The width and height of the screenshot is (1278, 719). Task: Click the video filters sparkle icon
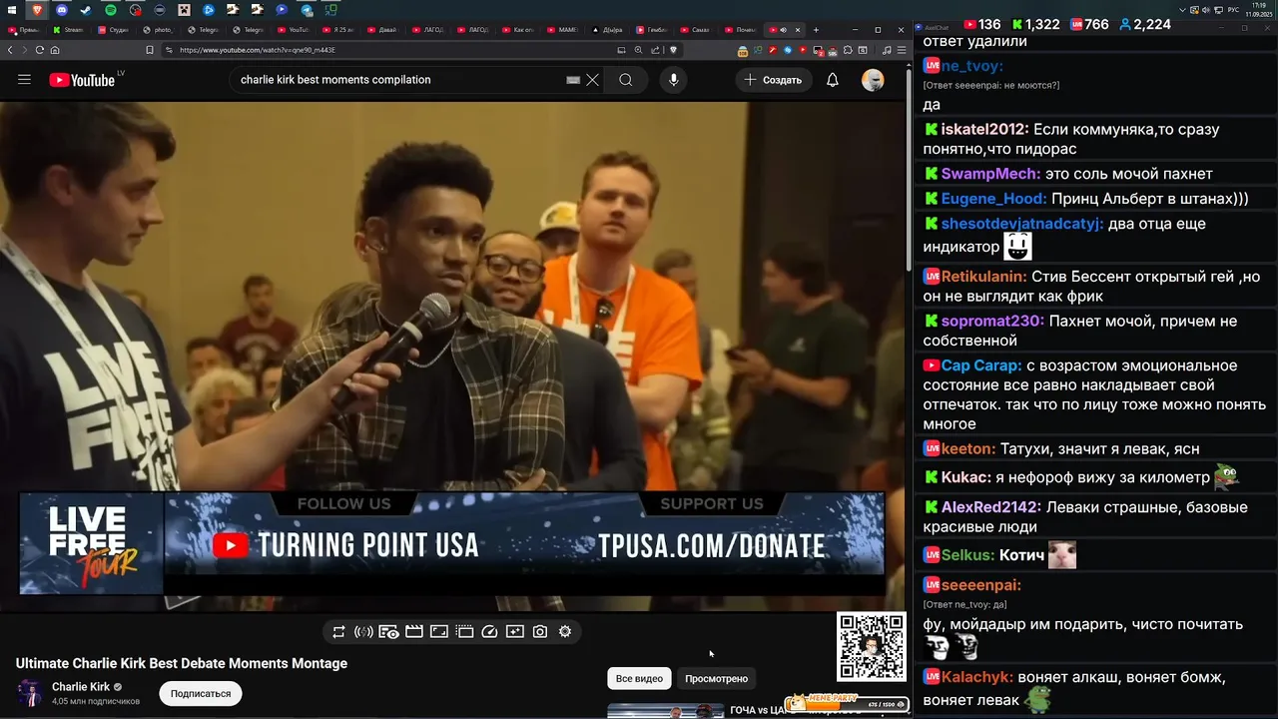pos(514,632)
